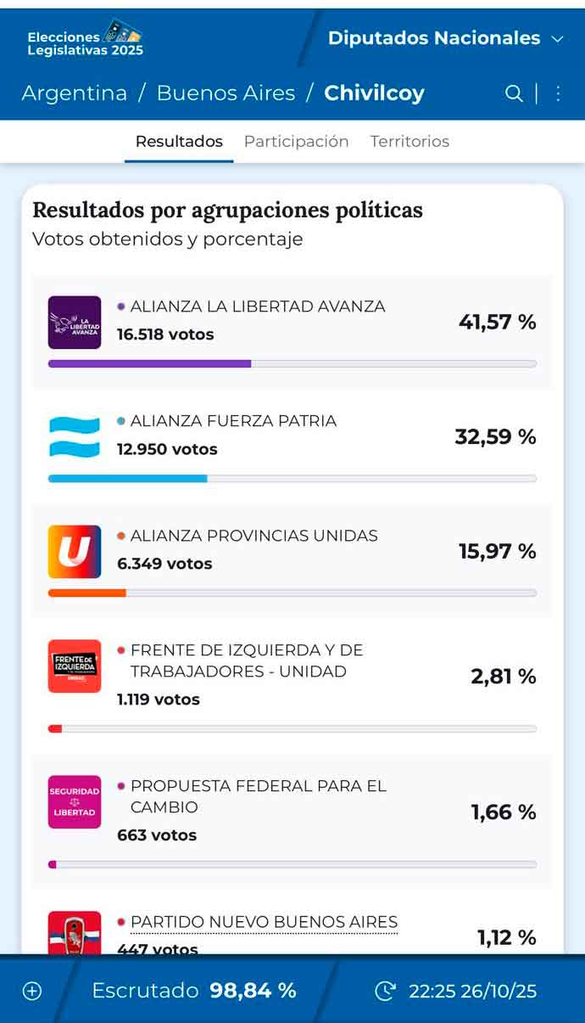Click La Libertad Avanza purple progress bar
This screenshot has height=1023, width=585.
click(x=150, y=363)
